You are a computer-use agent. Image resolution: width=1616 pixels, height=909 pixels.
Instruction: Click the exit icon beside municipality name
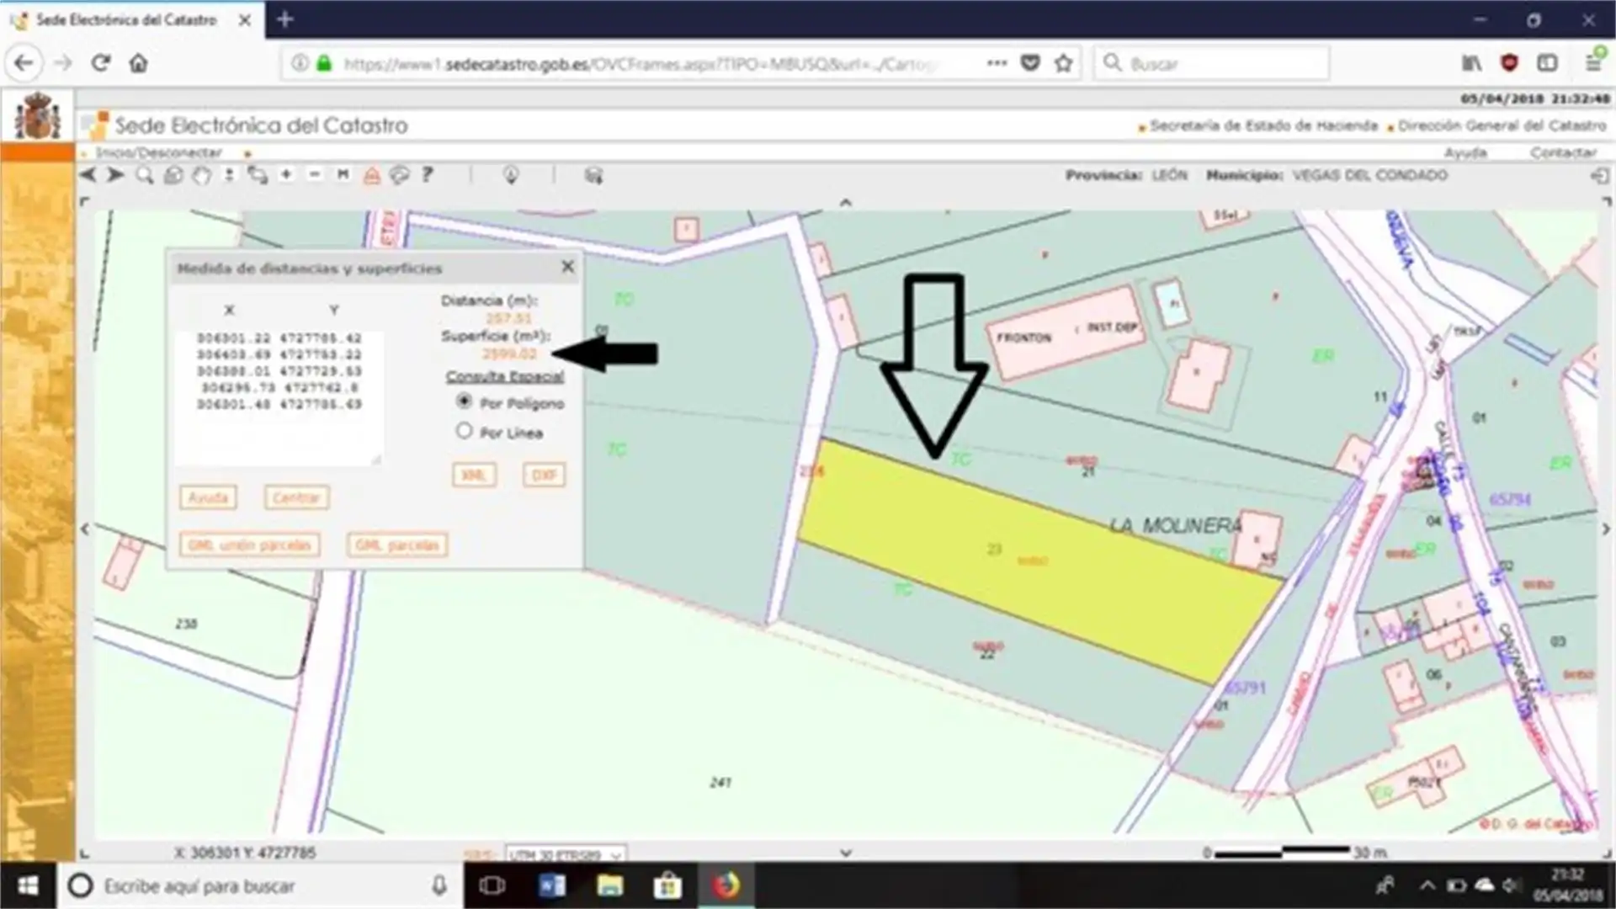(x=1599, y=176)
